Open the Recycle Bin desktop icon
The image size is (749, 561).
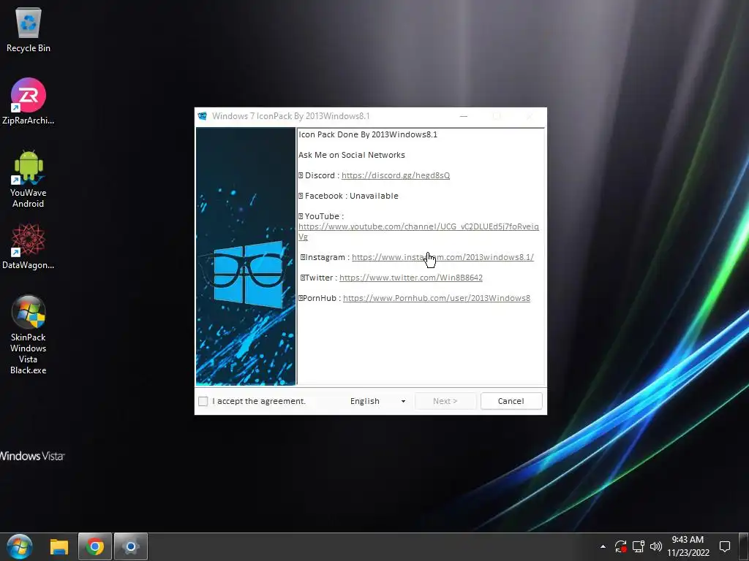coord(29,29)
